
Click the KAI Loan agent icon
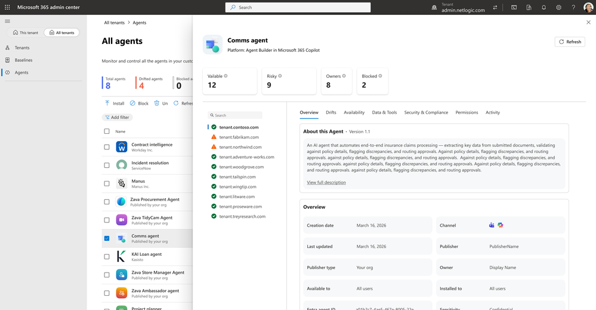coord(121,256)
